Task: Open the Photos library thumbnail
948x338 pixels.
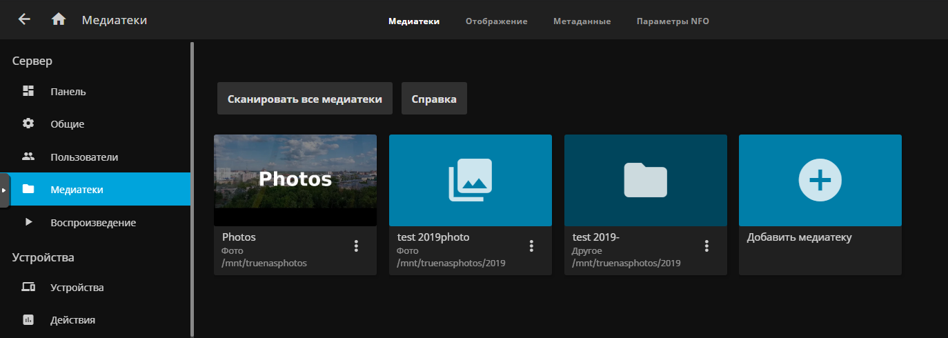Action: 295,180
